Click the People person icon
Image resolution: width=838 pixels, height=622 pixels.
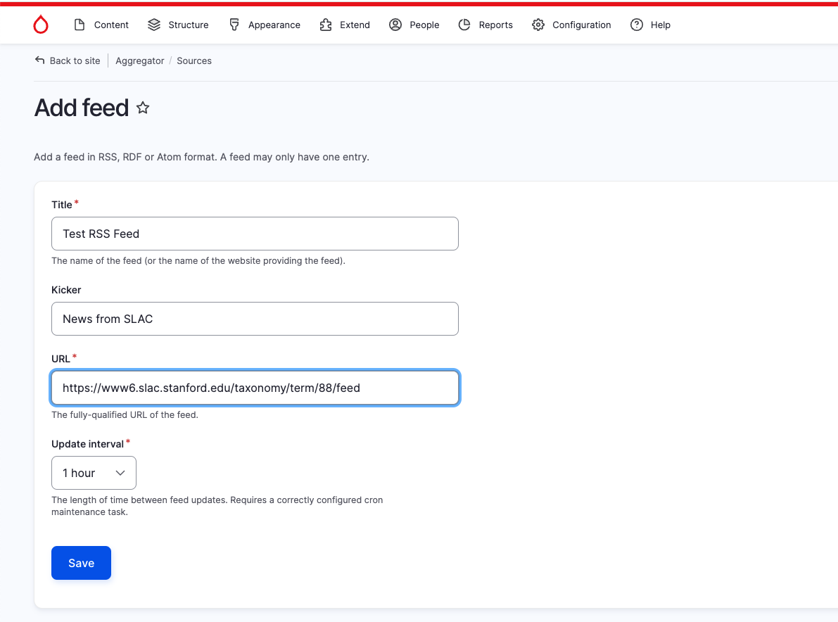click(x=395, y=24)
